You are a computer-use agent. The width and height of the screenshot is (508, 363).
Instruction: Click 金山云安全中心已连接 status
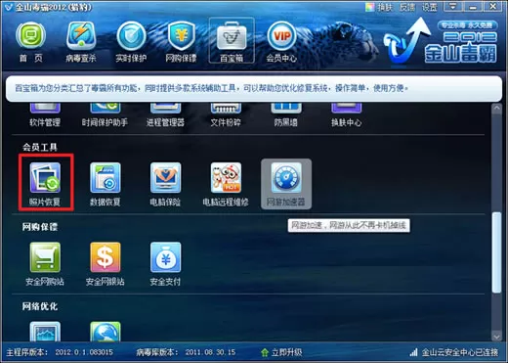tap(460, 352)
